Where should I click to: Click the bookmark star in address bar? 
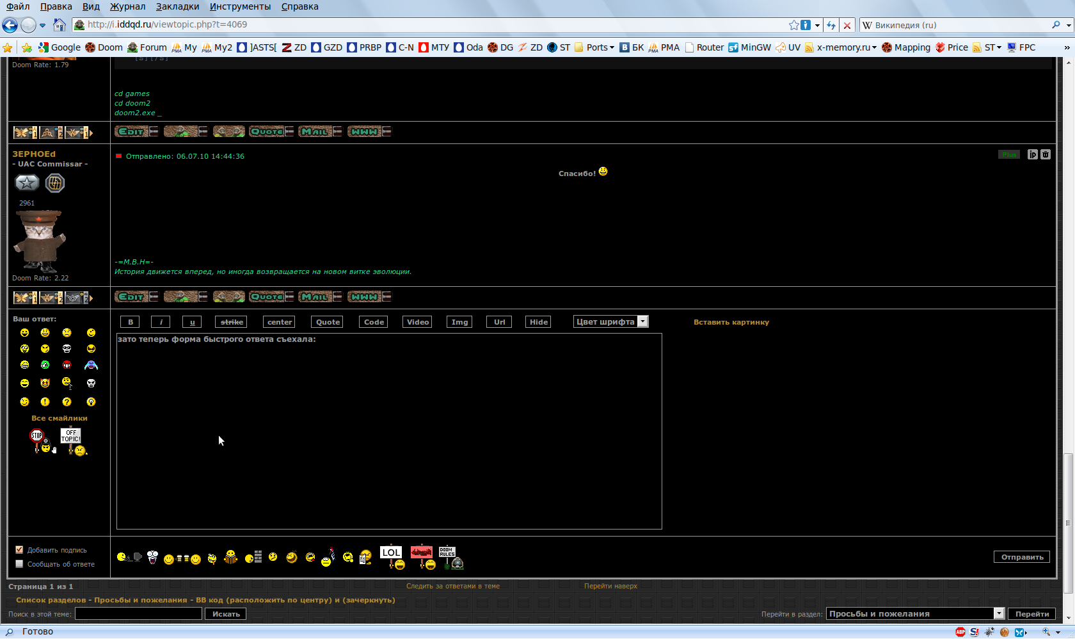[794, 25]
